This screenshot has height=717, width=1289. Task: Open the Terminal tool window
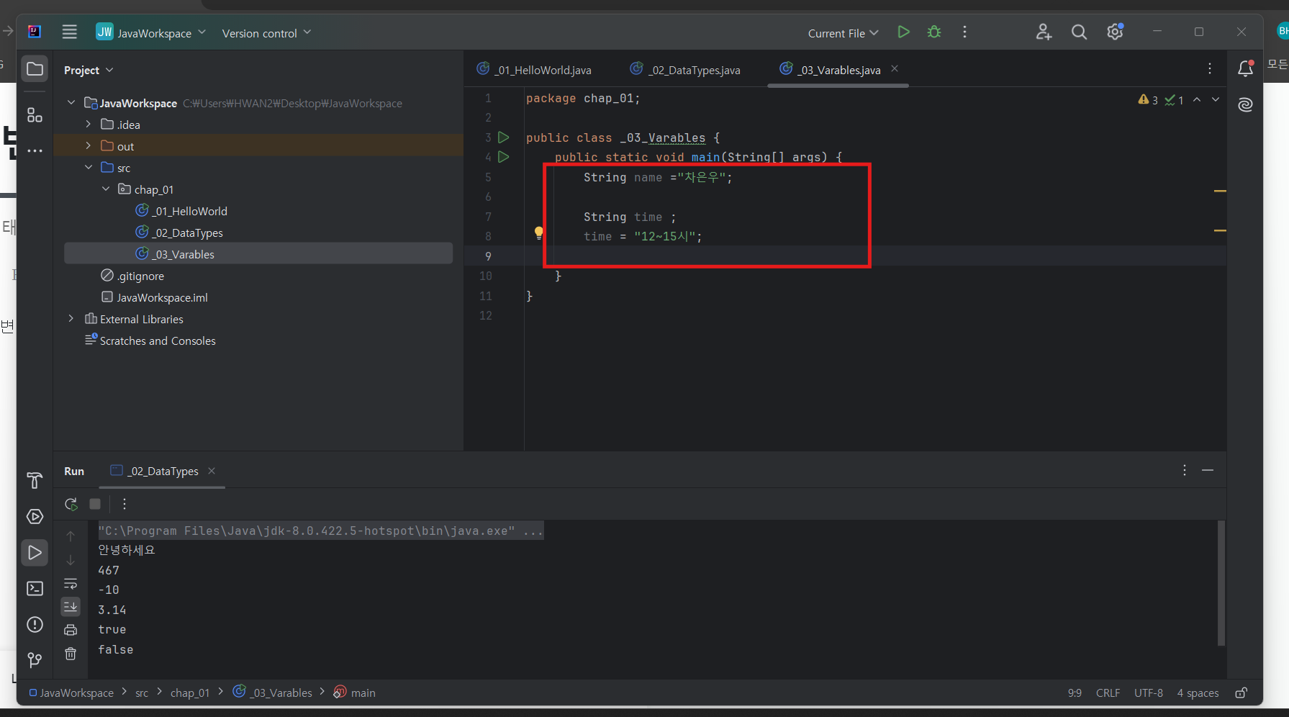point(35,588)
